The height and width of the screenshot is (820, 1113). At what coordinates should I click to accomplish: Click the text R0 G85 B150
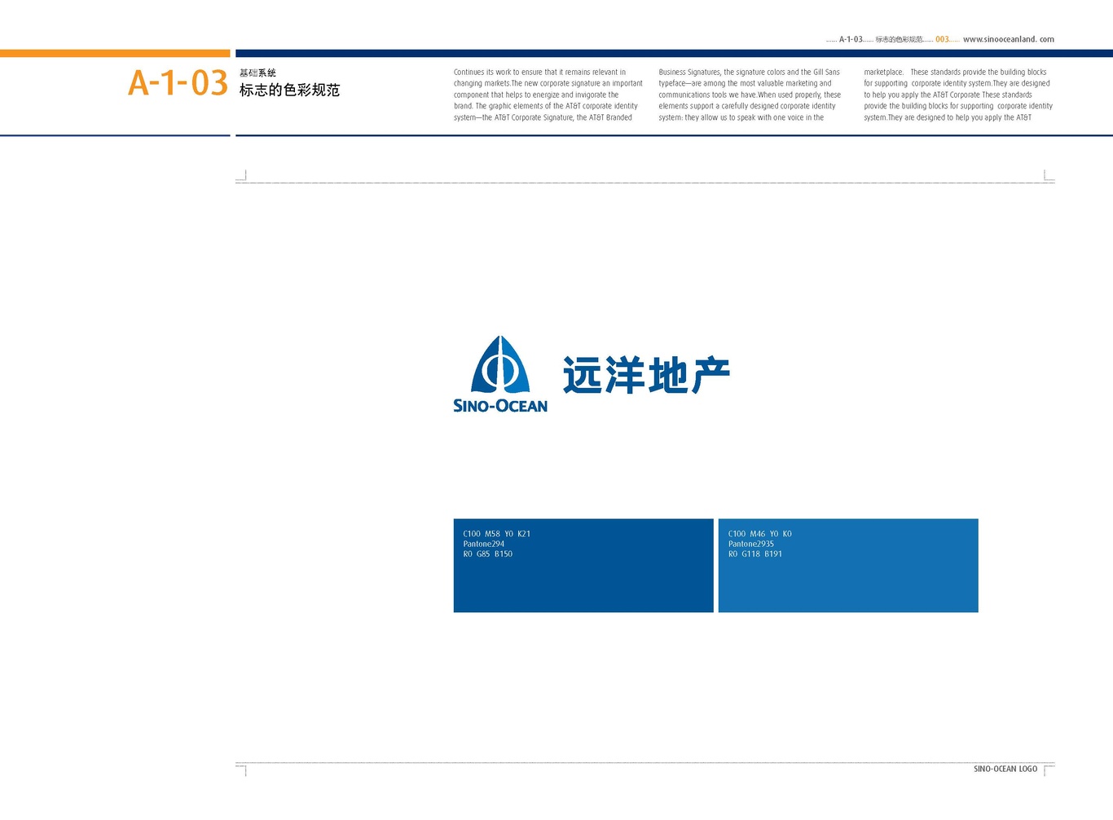pos(488,554)
